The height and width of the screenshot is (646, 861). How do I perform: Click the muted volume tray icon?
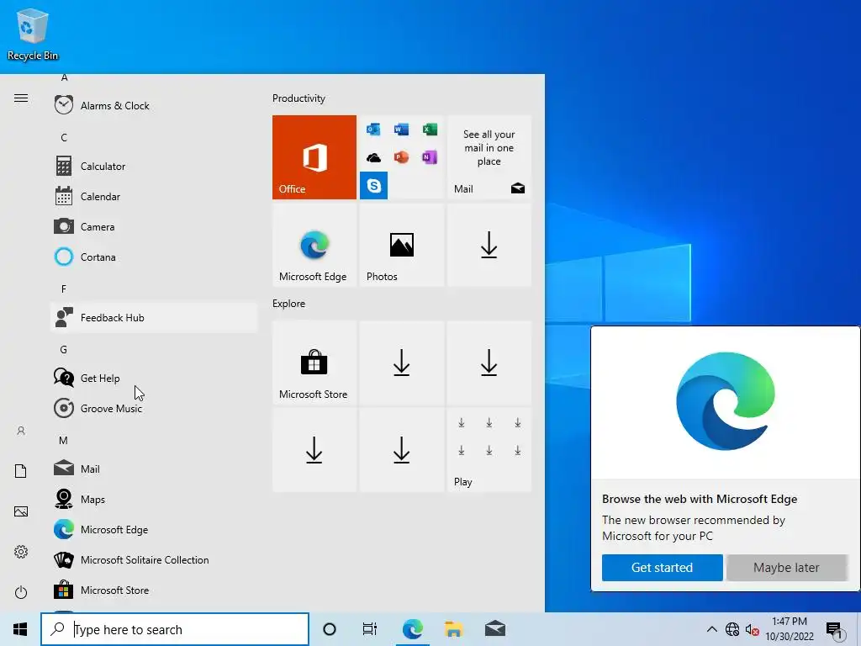click(x=752, y=629)
